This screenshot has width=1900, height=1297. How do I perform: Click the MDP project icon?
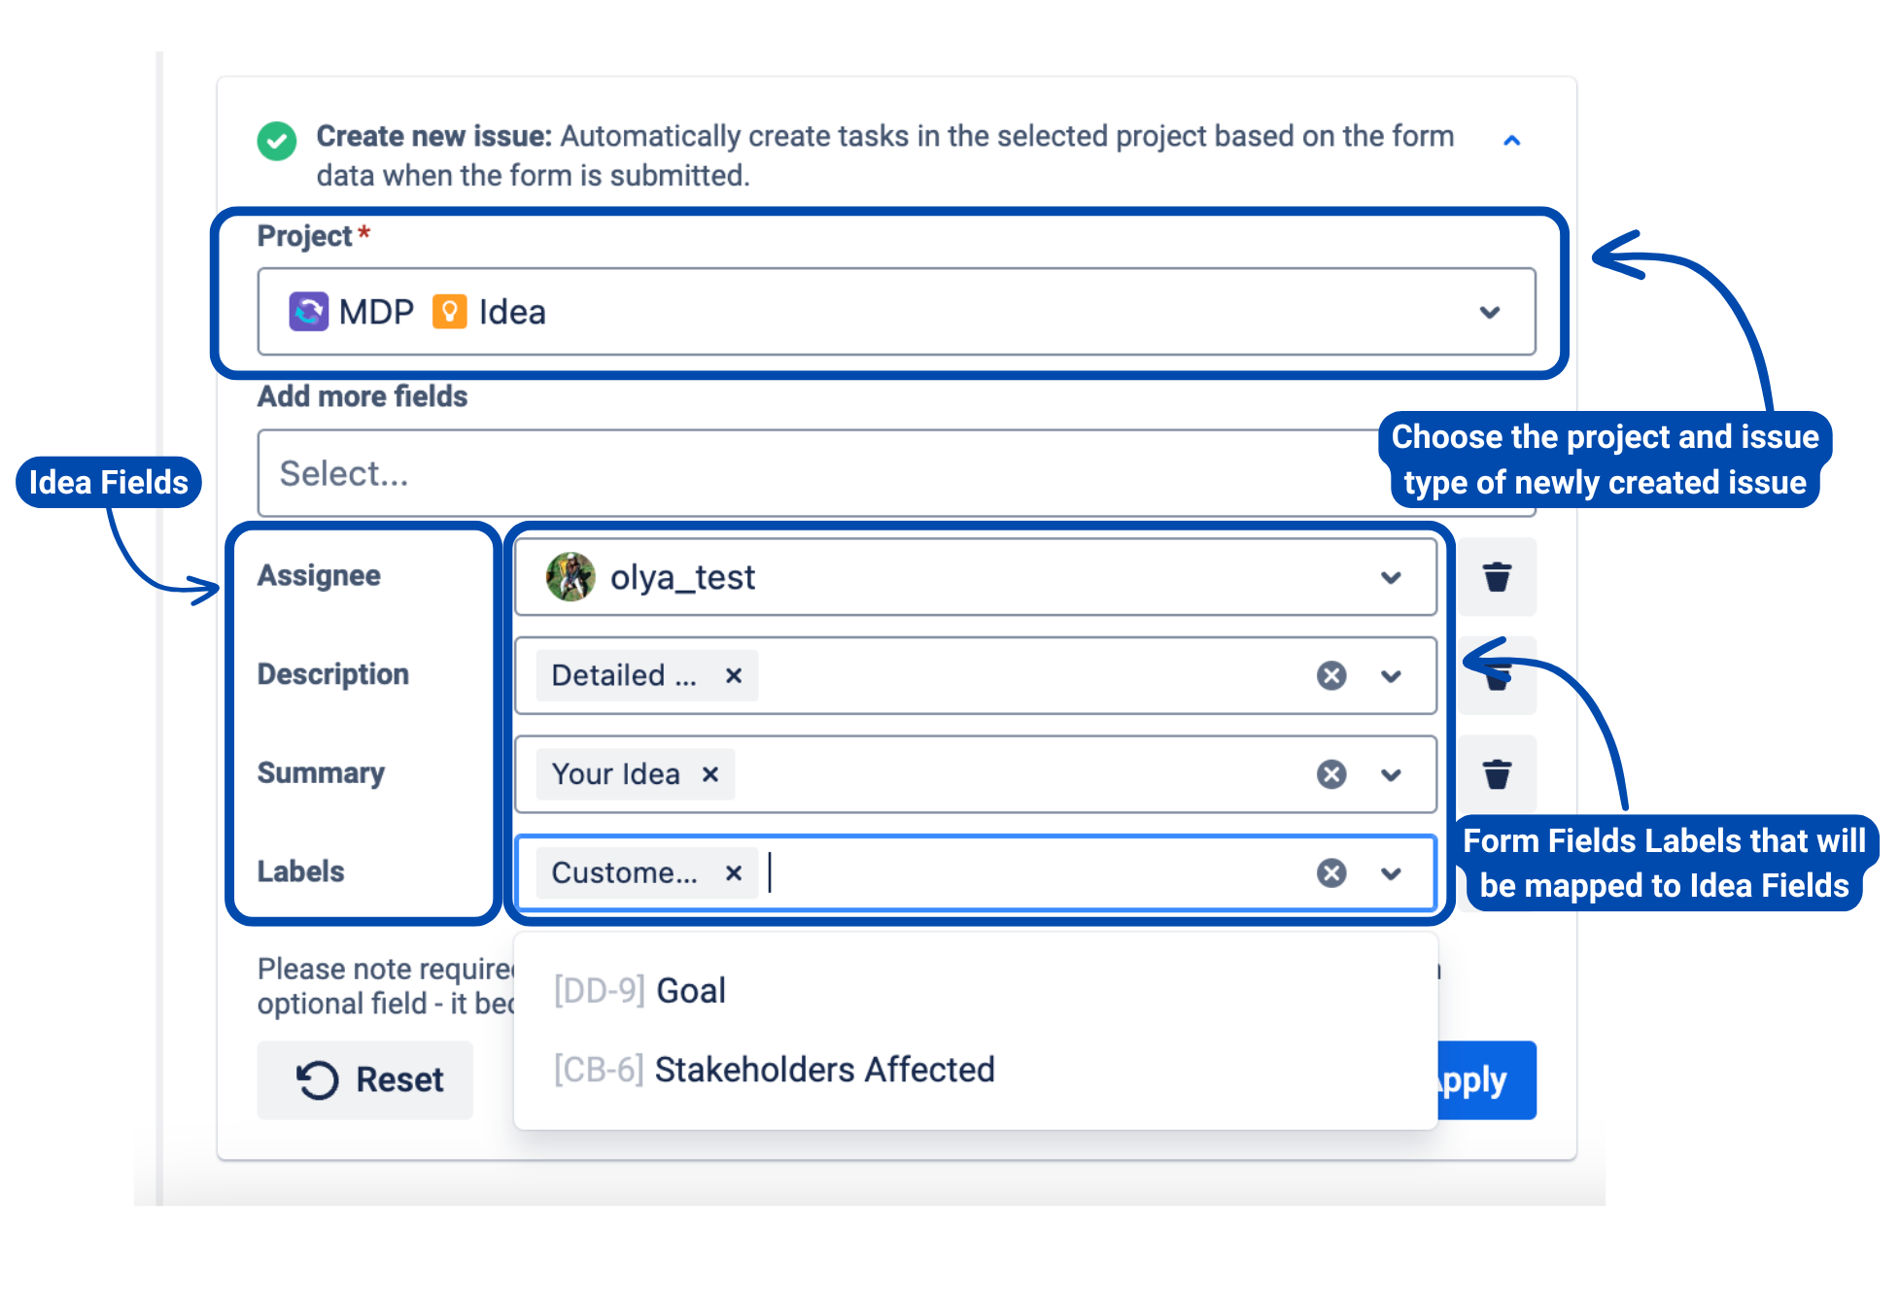[x=307, y=312]
